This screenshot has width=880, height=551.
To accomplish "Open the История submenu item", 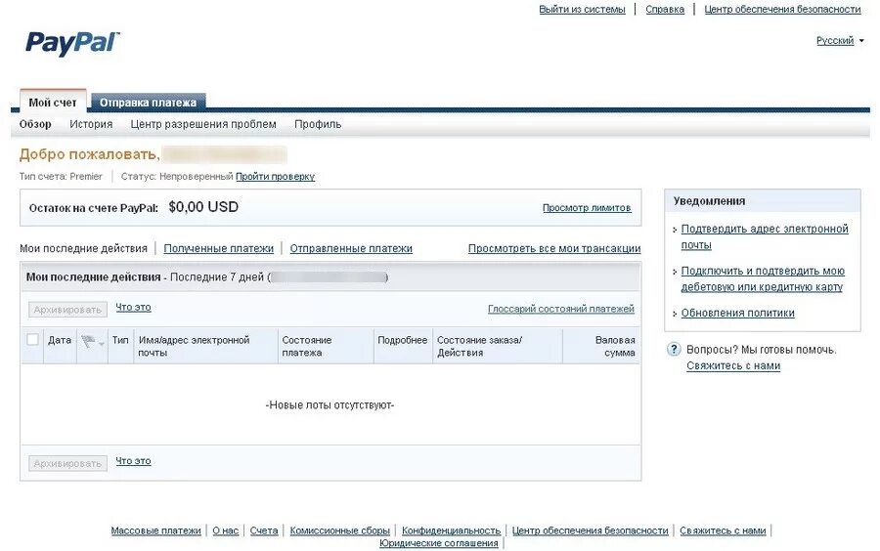I will point(91,124).
